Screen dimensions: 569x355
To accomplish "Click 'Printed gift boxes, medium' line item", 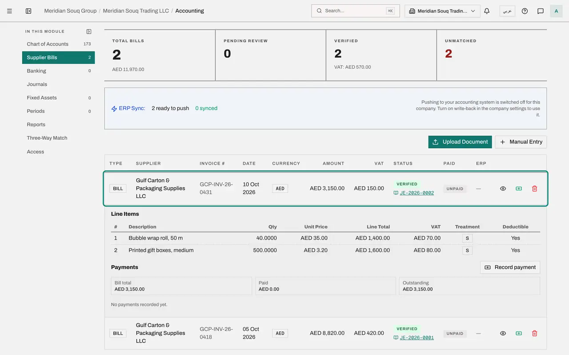I will coord(161,250).
